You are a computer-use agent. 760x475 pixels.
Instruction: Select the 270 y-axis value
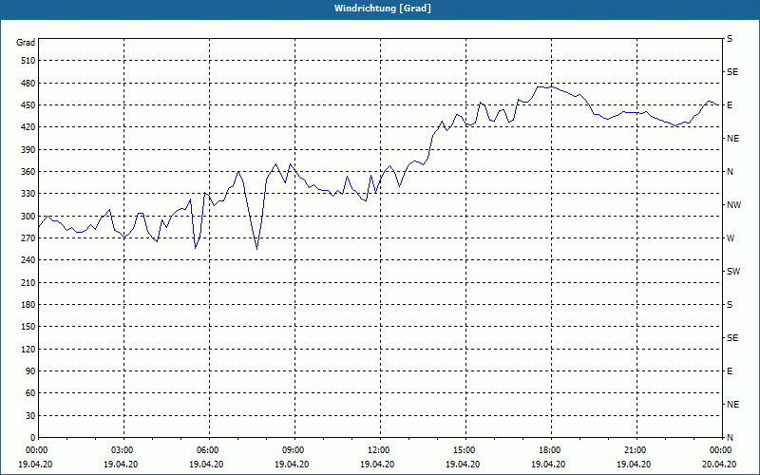coord(28,238)
